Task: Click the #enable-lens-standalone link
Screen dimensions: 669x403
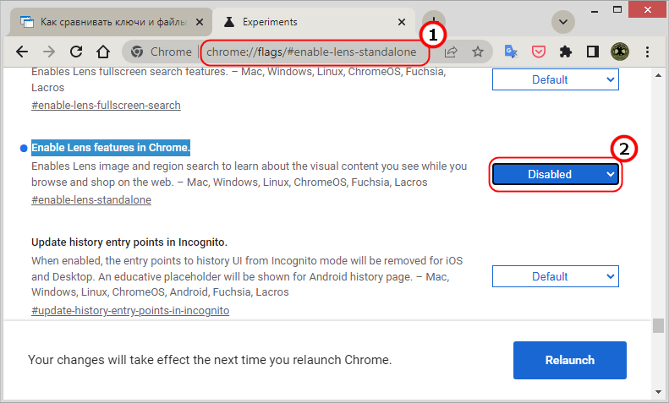Action: tap(91, 199)
